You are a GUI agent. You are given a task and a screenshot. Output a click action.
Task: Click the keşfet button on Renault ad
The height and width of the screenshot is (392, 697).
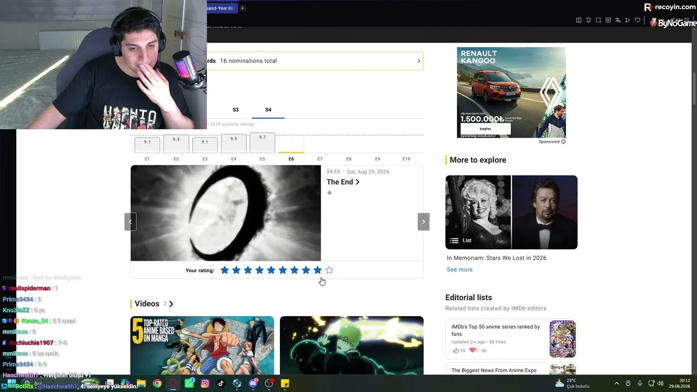pos(485,129)
